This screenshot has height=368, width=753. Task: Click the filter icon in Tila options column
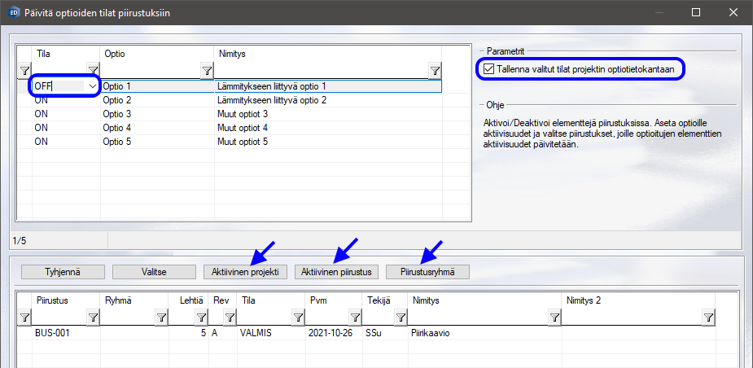(x=92, y=71)
